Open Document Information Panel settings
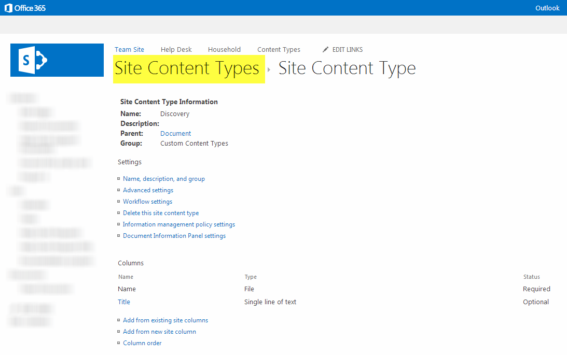The width and height of the screenshot is (567, 355). pos(174,236)
